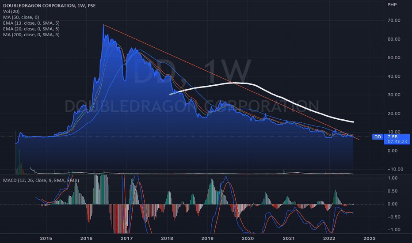Click the 50.00 price axis label
This screenshot has height=243, width=412.
(394, 57)
